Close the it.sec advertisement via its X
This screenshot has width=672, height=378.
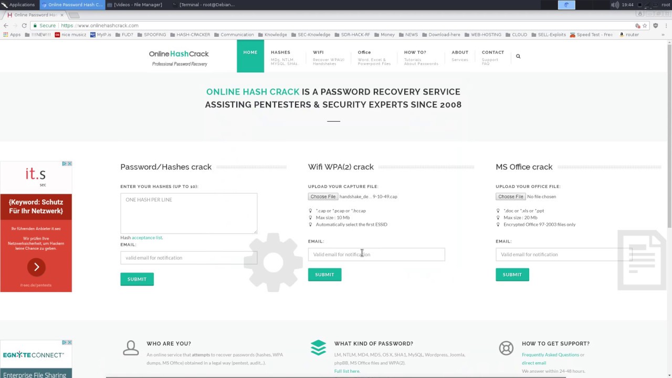click(x=69, y=164)
